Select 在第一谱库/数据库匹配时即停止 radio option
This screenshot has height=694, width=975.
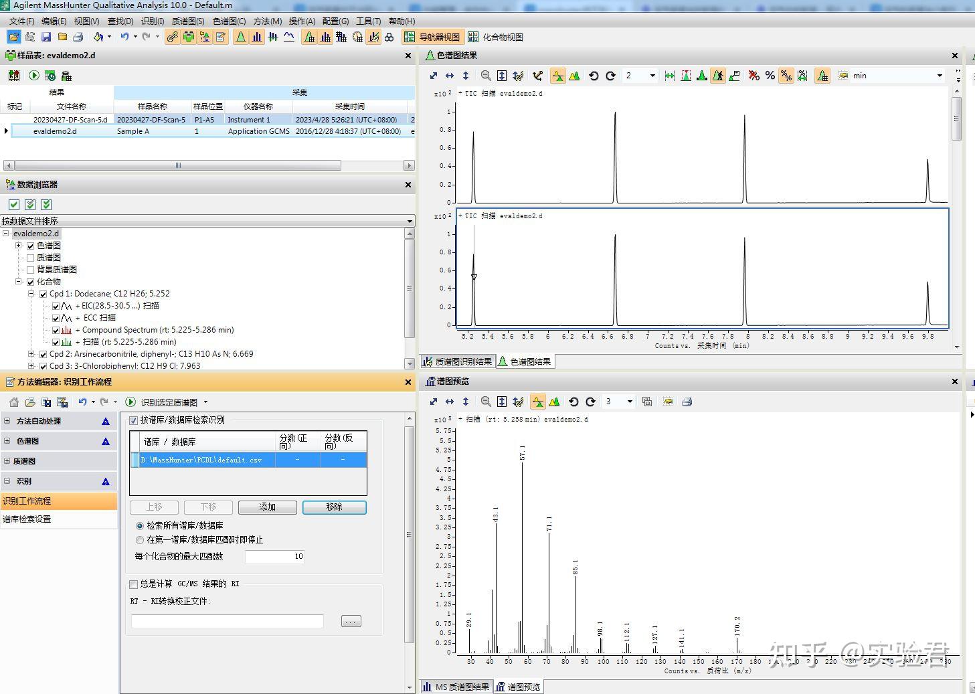coord(140,540)
